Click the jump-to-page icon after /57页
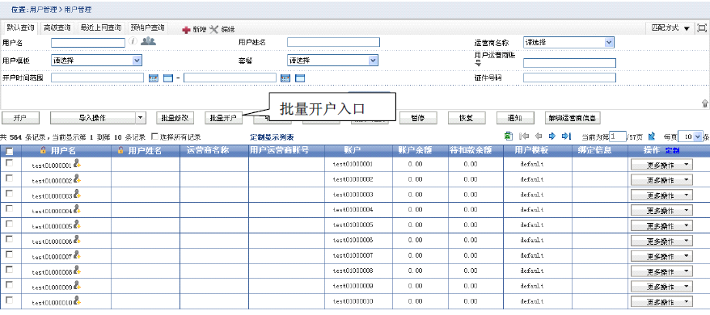The image size is (710, 315). tap(652, 136)
